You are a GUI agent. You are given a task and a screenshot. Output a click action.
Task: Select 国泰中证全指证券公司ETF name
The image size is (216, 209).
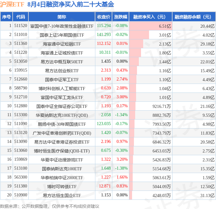tap(62, 106)
